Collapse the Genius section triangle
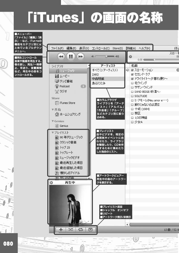The width and height of the screenshot is (179, 253). (53, 121)
